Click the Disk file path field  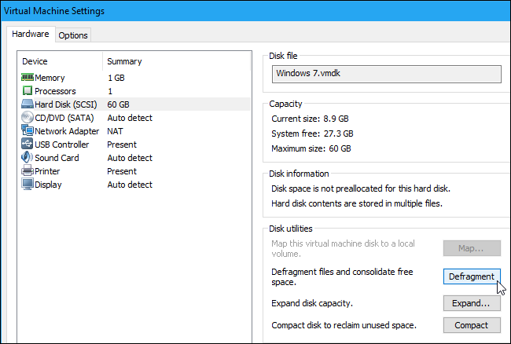[x=385, y=74]
